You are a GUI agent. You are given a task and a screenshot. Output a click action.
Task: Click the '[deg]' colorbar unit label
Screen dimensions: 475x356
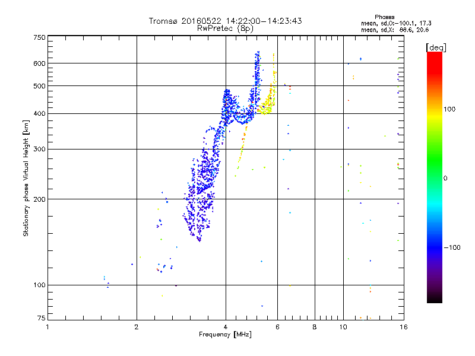[436, 47]
